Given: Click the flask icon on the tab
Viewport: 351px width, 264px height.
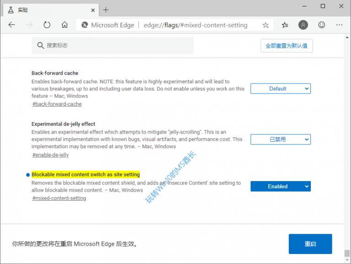Looking at the screenshot, I should (11, 10).
